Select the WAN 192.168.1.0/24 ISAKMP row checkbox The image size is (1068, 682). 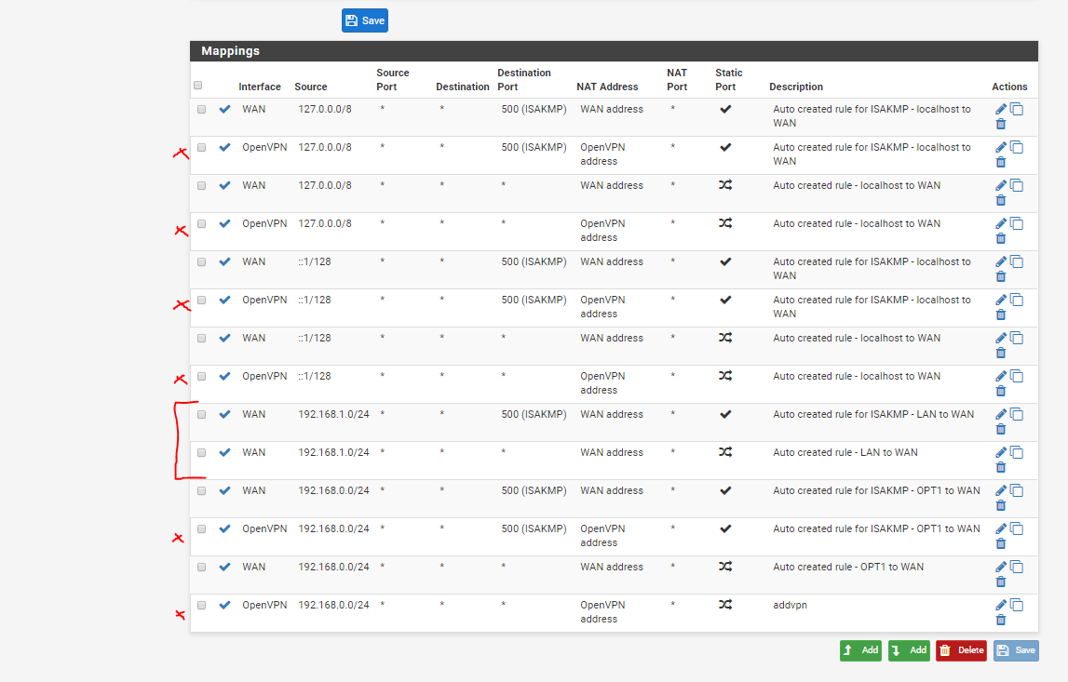tap(202, 415)
